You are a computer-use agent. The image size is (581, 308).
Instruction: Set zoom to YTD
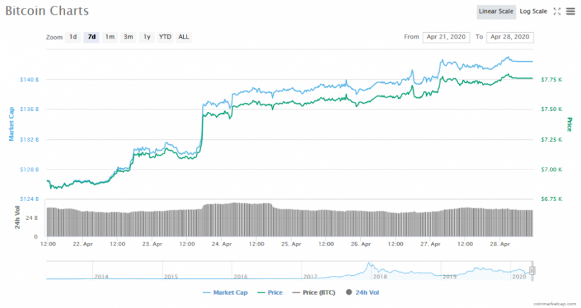tap(165, 37)
